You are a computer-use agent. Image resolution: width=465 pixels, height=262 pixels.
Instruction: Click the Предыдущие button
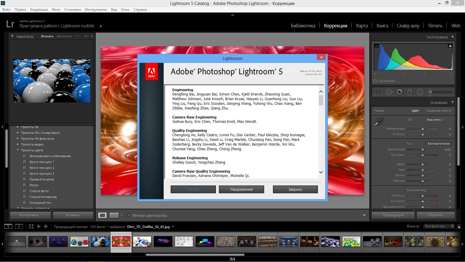coord(393,215)
